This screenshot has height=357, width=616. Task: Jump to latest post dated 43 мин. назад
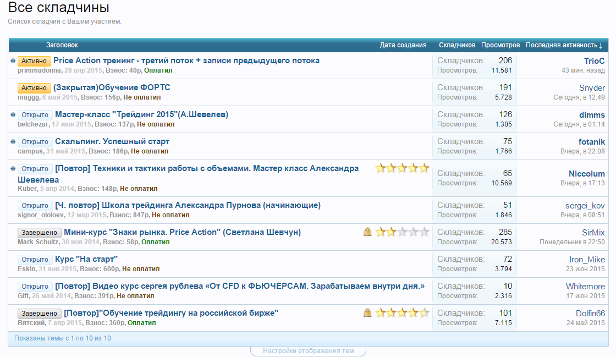pos(583,71)
